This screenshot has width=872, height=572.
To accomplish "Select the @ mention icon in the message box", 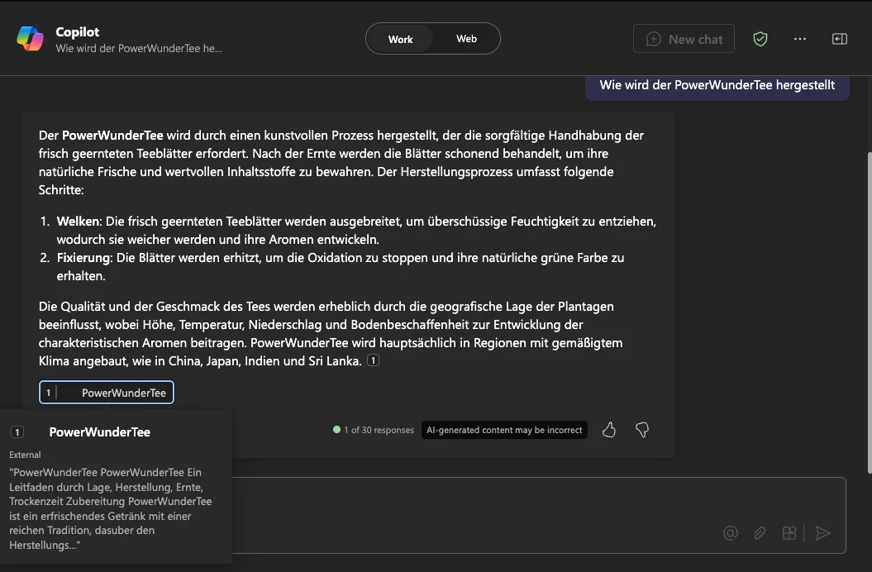I will 730,533.
